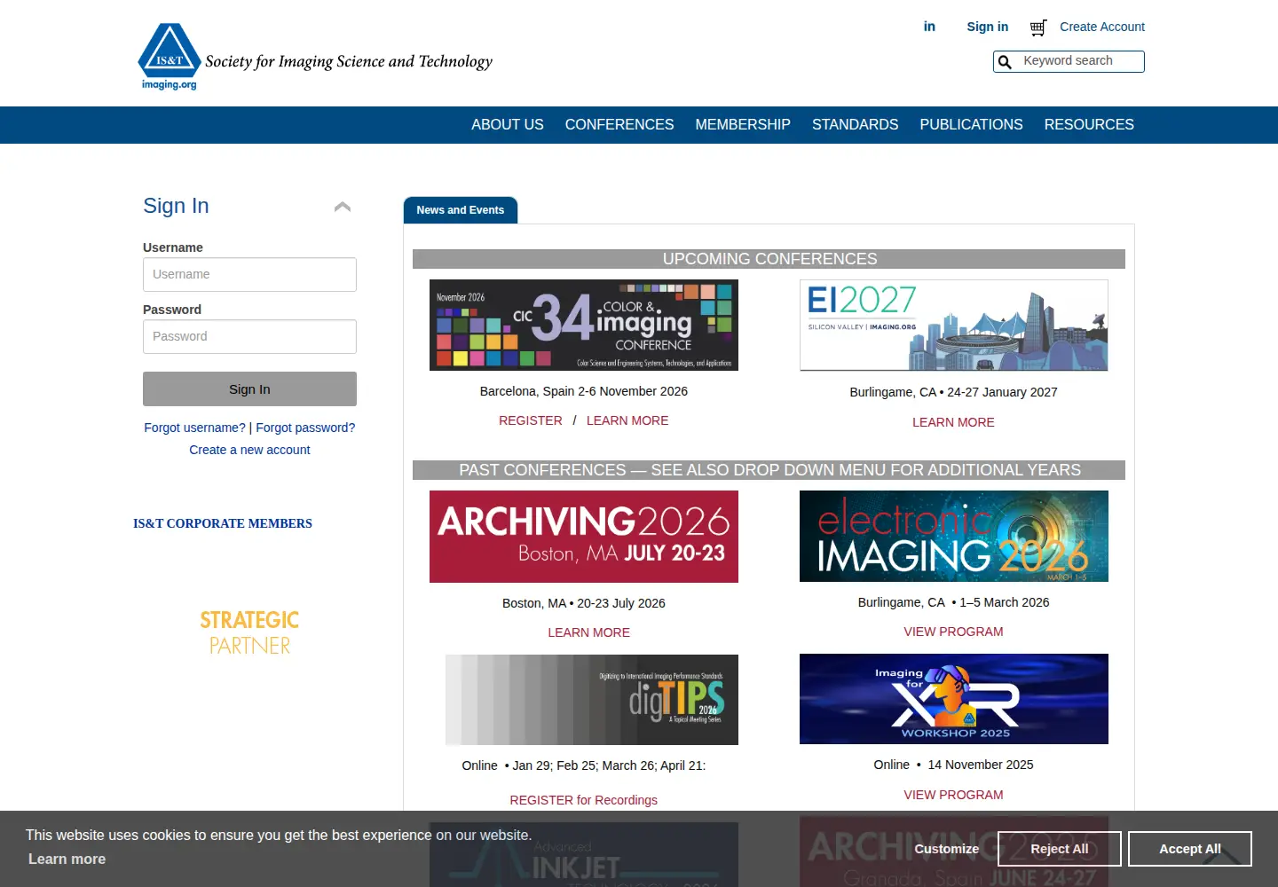Open the RESOURCES menu
The height and width of the screenshot is (887, 1278).
(1089, 125)
